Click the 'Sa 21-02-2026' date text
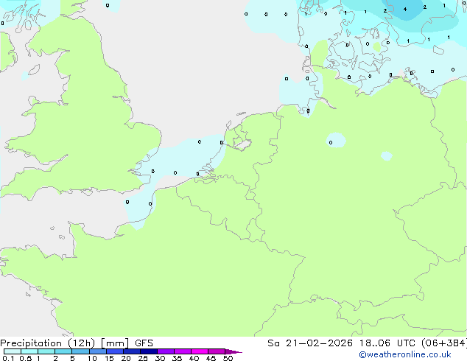467x361 pixels. point(310,343)
